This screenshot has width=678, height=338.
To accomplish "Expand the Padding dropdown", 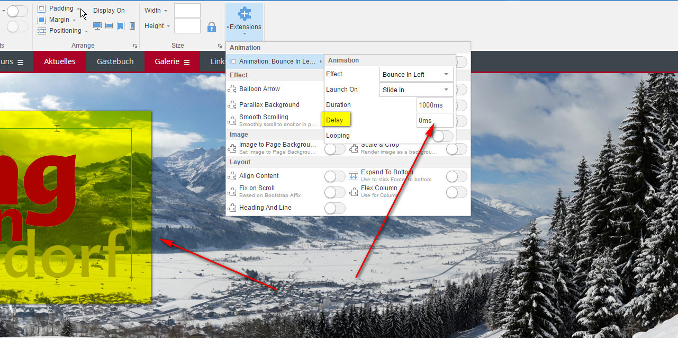I will pos(78,9).
